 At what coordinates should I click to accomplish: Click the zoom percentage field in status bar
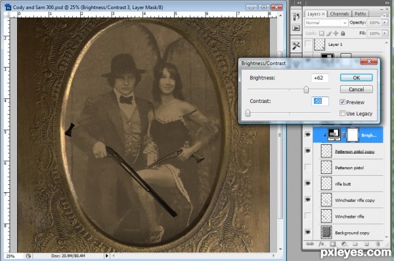[13, 256]
